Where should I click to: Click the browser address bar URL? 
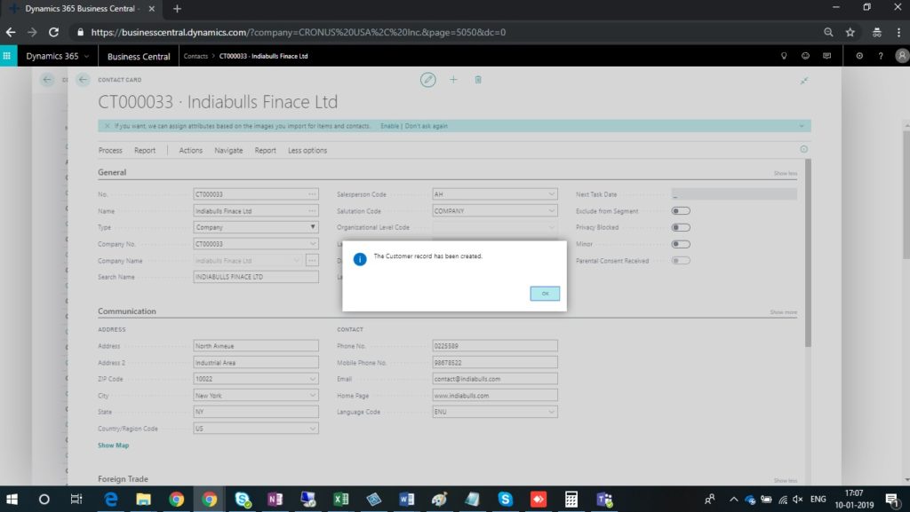point(299,33)
